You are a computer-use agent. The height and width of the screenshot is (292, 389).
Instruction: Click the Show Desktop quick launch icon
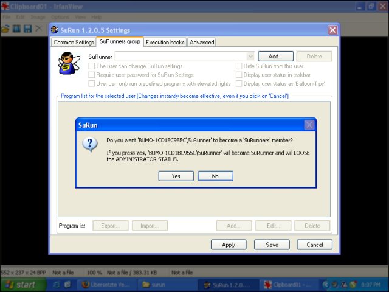tap(67, 285)
